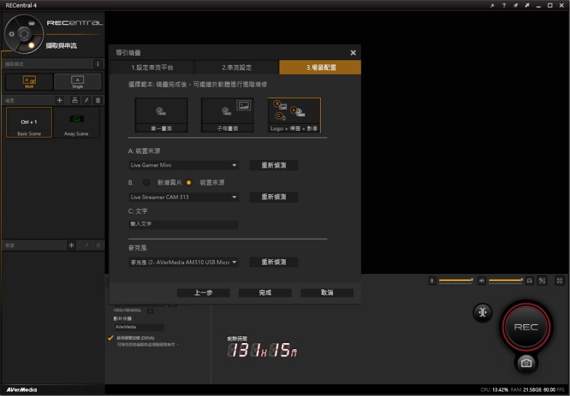
Task: Choose the 子母畫面 template
Action: pos(228,115)
